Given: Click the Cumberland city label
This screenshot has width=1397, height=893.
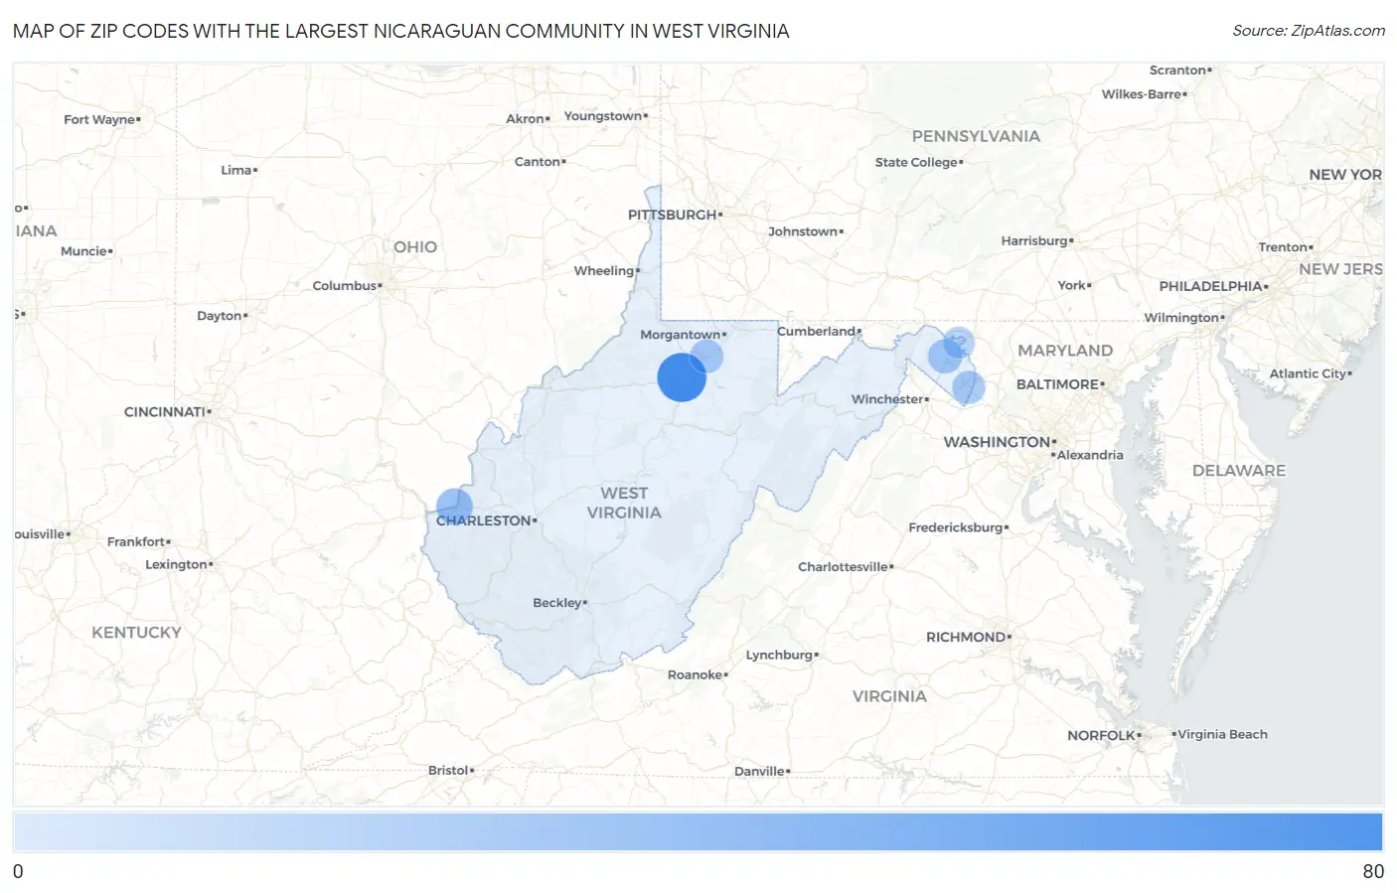Looking at the screenshot, I should click(817, 331).
